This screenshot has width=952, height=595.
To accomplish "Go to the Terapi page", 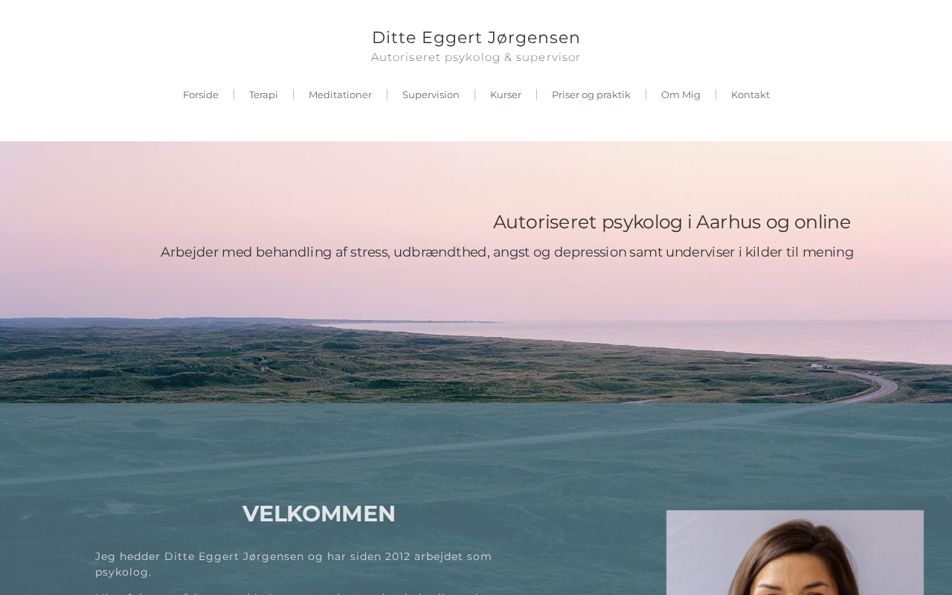I will [263, 94].
